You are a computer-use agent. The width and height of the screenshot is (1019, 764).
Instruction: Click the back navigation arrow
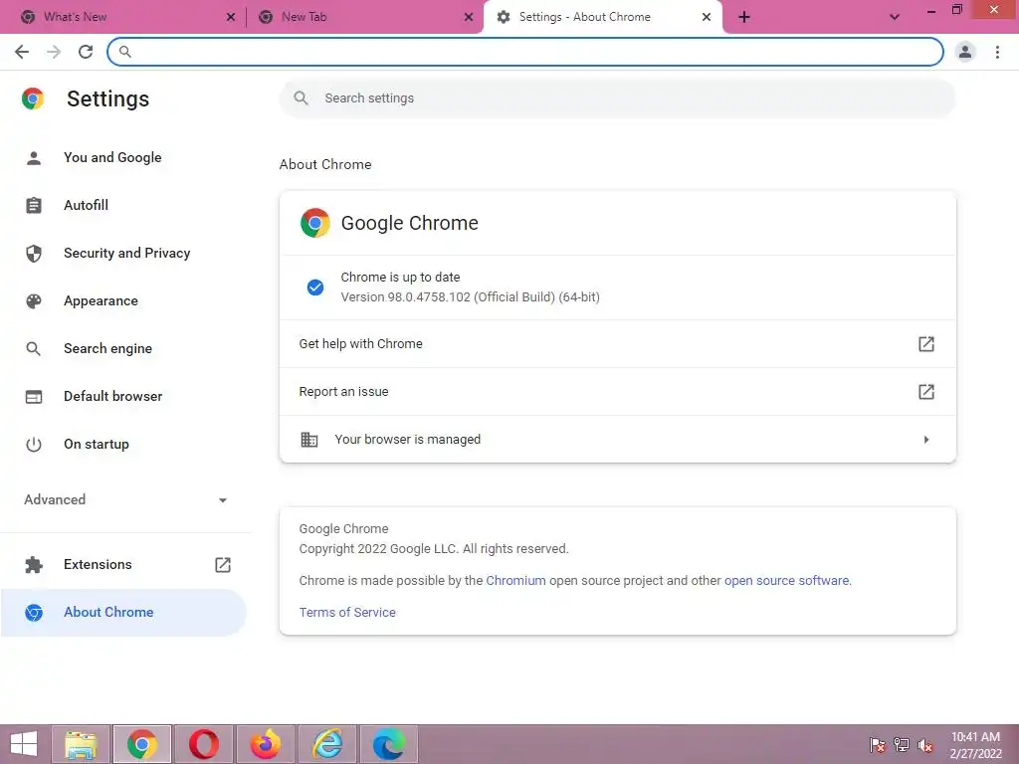point(22,52)
